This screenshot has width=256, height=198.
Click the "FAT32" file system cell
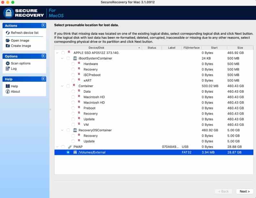(186, 152)
